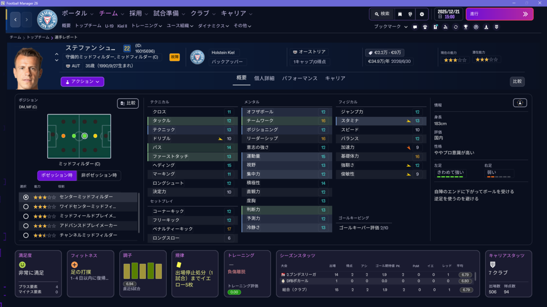Expand the 採用 menu
The width and height of the screenshot is (547, 307).
pos(139,14)
